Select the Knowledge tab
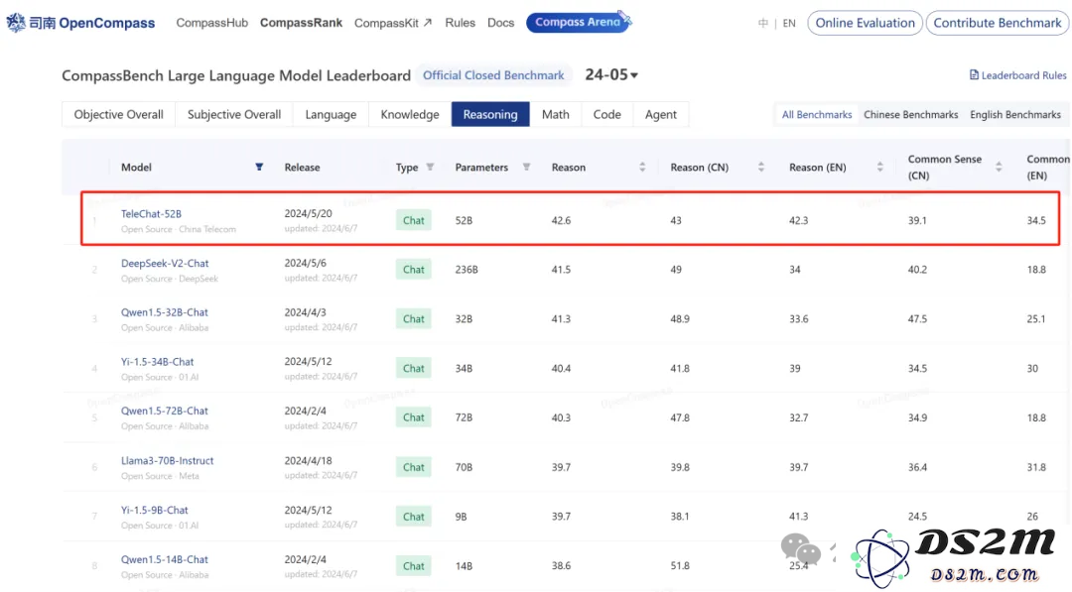 tap(410, 114)
